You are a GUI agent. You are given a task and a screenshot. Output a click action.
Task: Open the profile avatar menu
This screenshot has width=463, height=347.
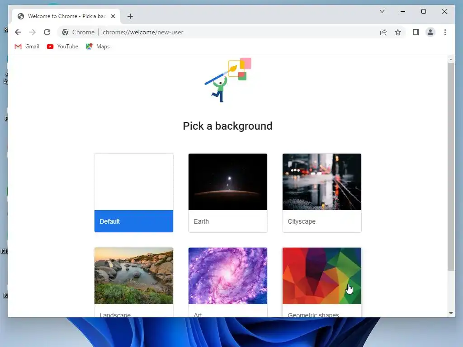430,32
